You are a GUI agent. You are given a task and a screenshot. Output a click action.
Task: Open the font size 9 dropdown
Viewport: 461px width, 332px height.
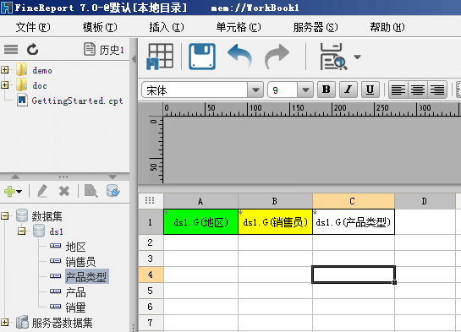point(305,90)
